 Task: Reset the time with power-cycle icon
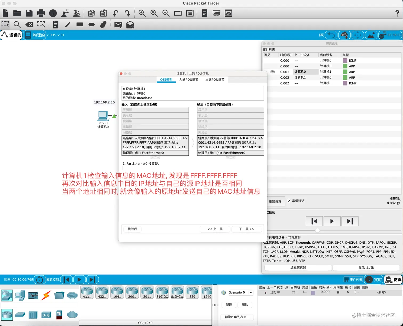click(39, 279)
